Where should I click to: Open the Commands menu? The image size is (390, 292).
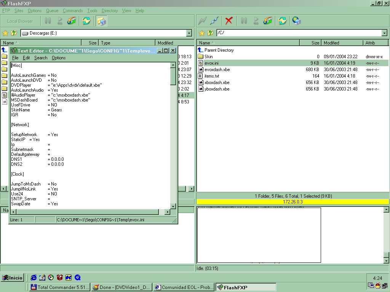point(73,11)
